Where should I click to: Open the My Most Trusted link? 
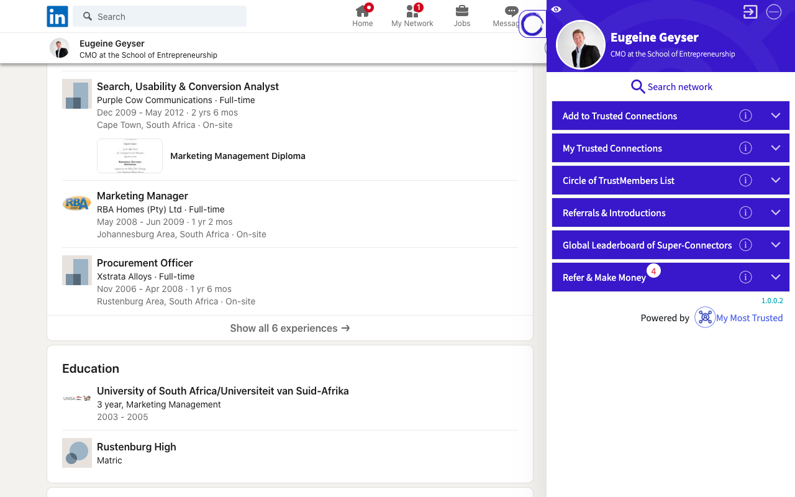(x=749, y=318)
